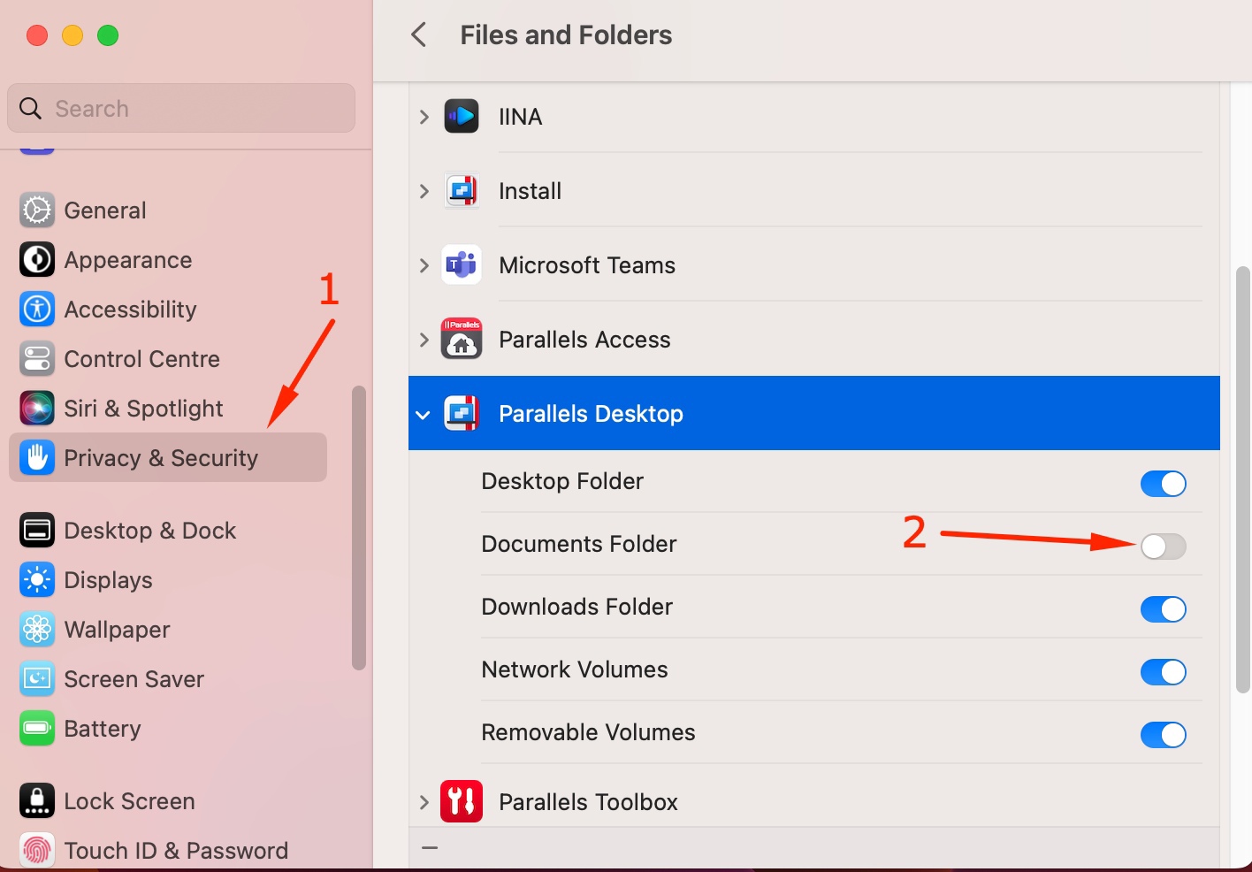Select the Parallels Access row label
This screenshot has width=1252, height=872.
pyautogui.click(x=584, y=340)
